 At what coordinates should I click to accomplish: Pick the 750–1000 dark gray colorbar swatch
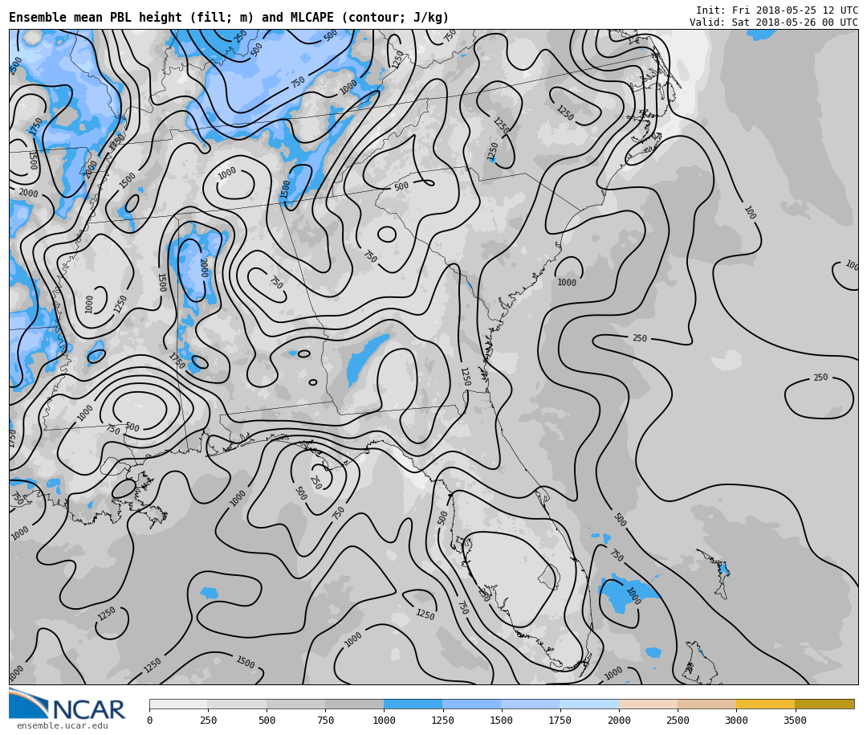(x=355, y=704)
